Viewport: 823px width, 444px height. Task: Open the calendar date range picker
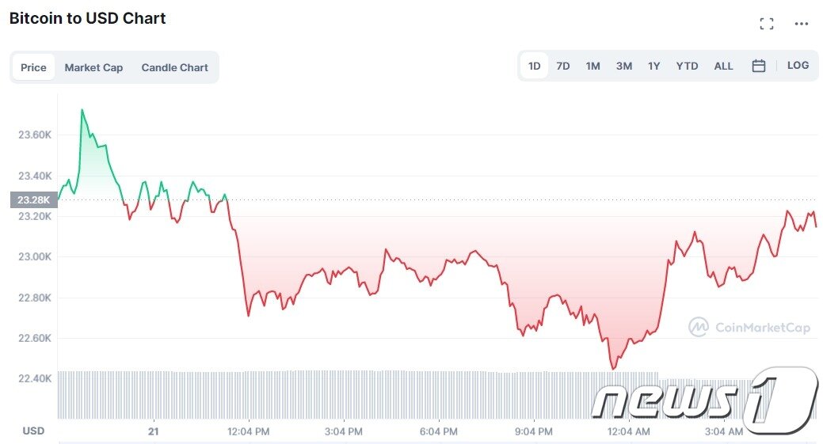coord(758,66)
